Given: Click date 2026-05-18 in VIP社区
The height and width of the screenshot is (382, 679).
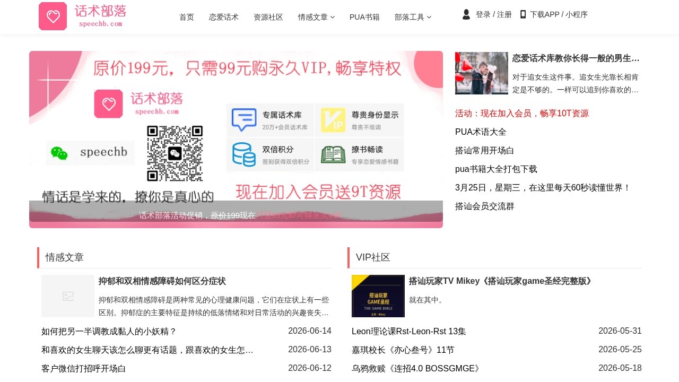Looking at the screenshot, I should click(x=620, y=368).
